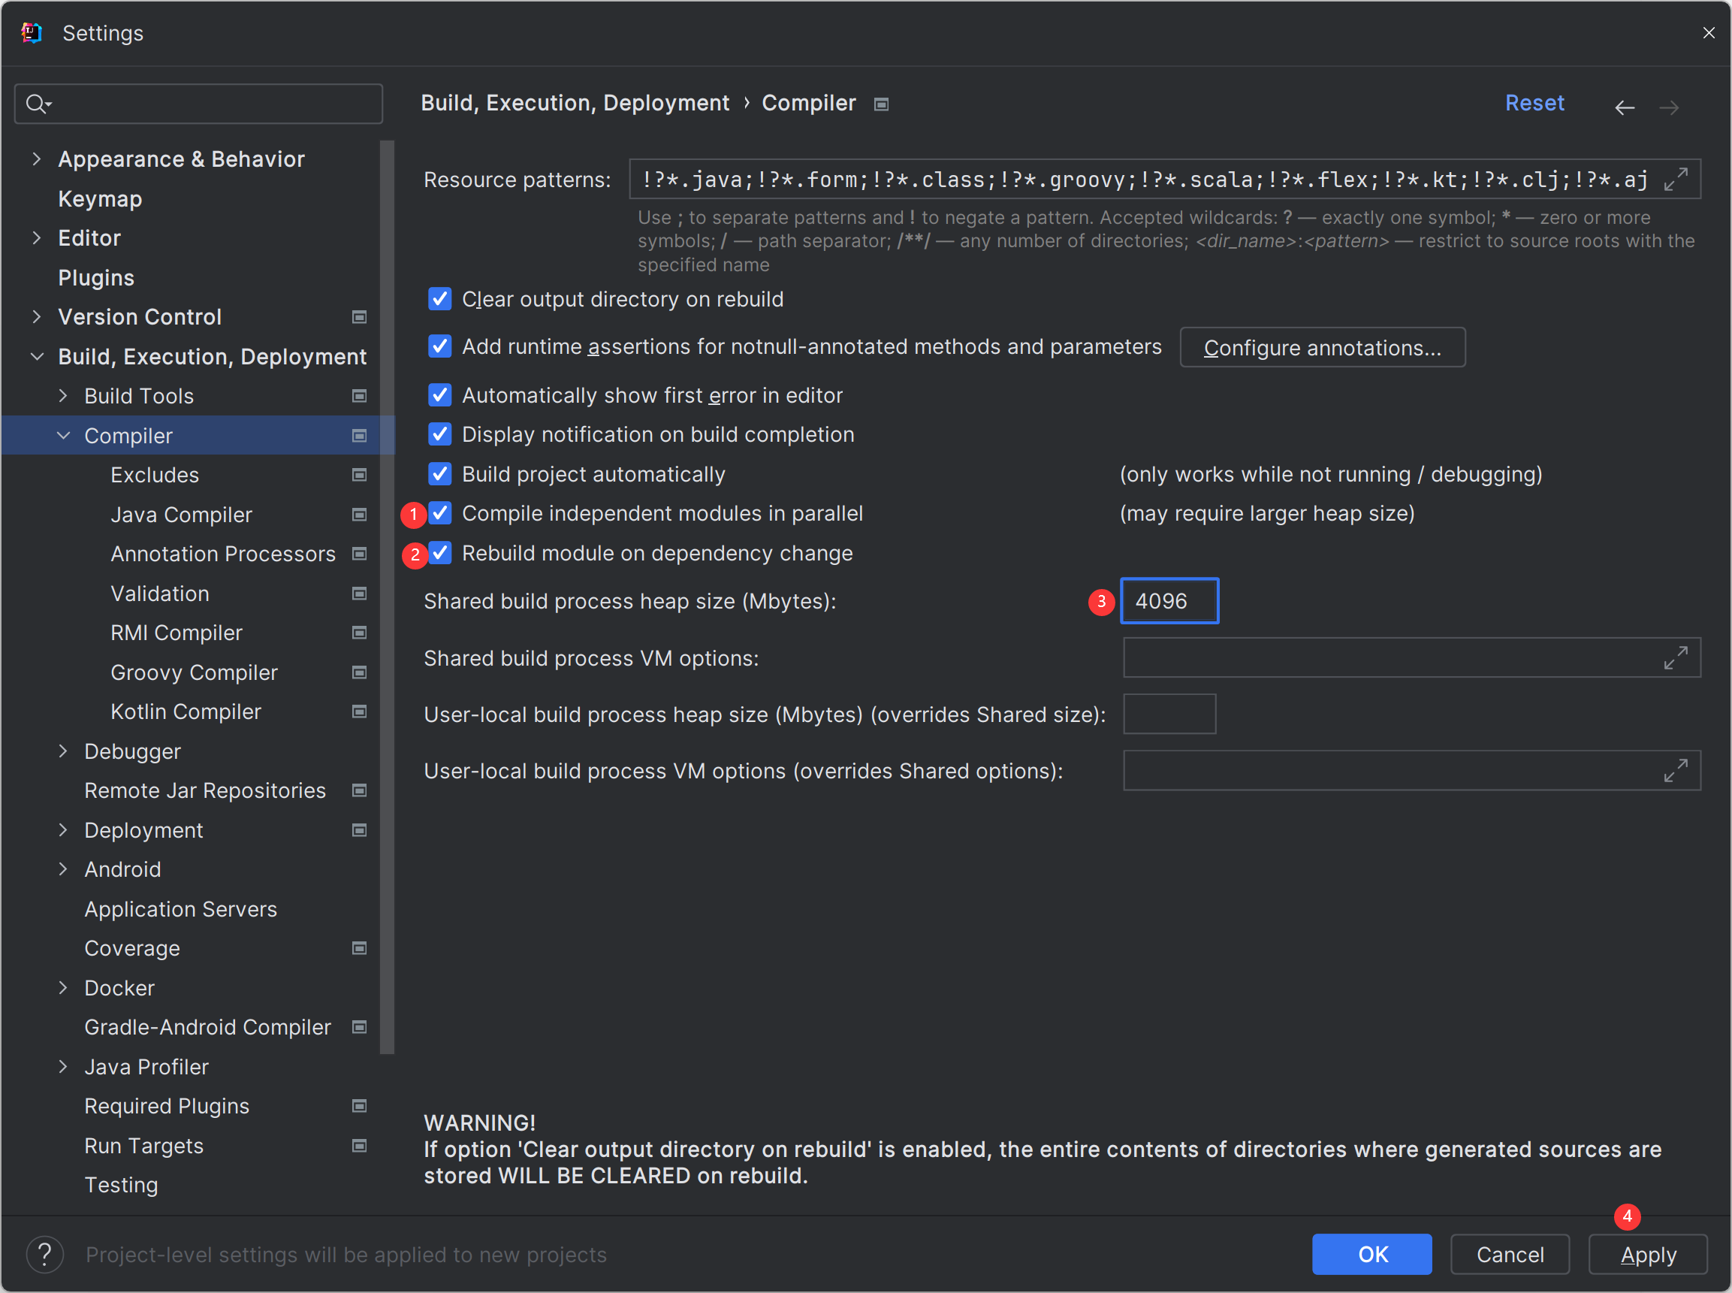
Task: Click the Configure annotations button
Action: (x=1322, y=347)
